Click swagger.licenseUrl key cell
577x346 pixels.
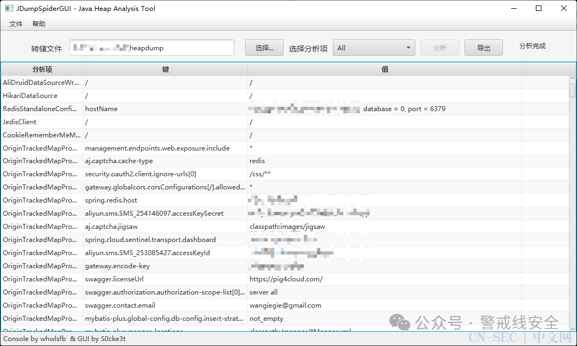[x=166, y=279]
